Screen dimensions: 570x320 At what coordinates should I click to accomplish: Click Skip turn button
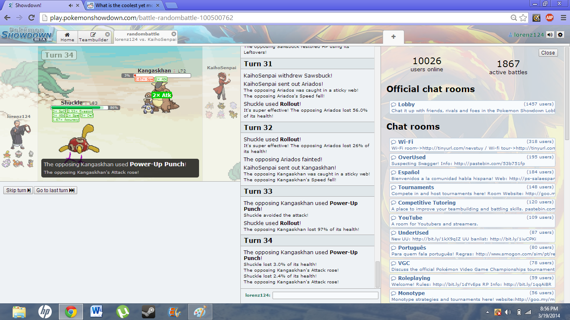coord(18,190)
